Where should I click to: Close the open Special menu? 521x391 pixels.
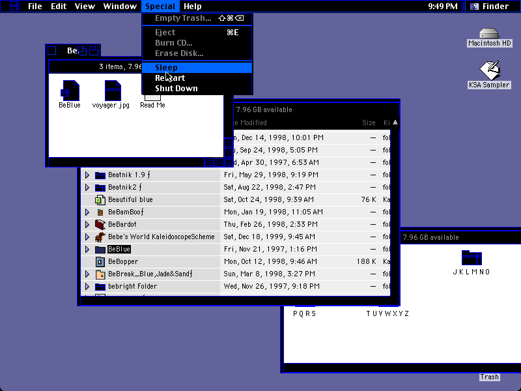160,6
